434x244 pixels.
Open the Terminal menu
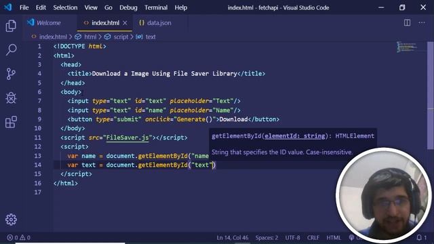pyautogui.click(x=156, y=7)
